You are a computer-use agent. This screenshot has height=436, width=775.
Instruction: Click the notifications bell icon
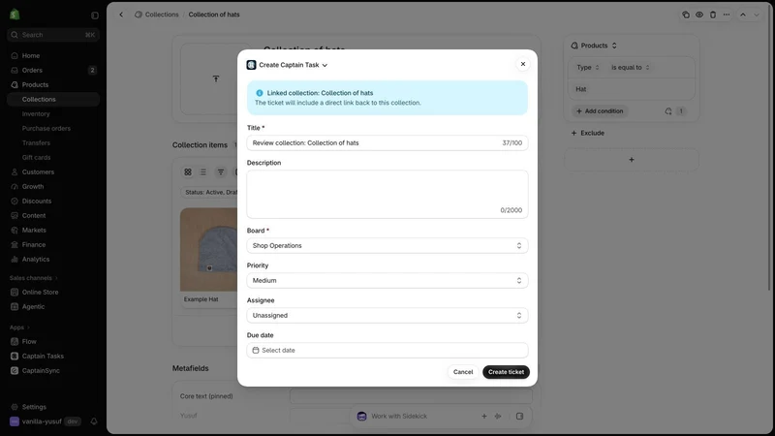[94, 421]
